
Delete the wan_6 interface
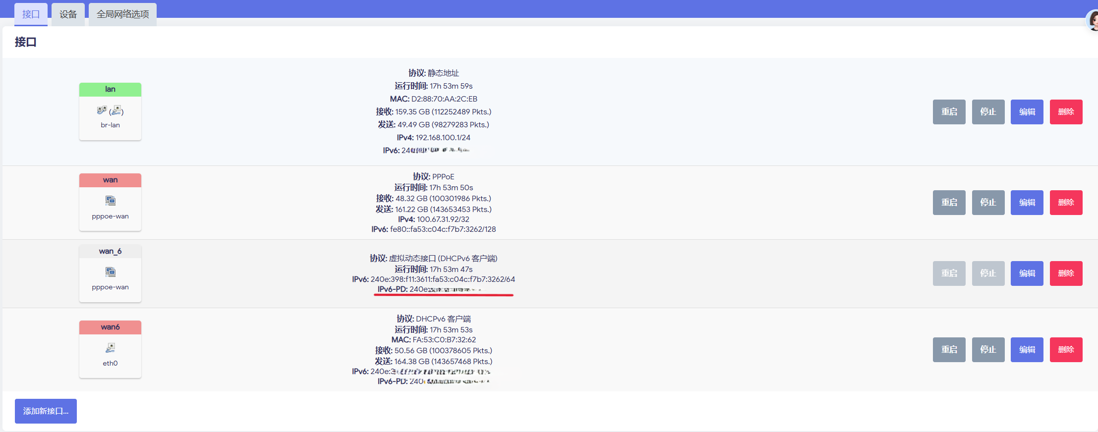[1066, 273]
